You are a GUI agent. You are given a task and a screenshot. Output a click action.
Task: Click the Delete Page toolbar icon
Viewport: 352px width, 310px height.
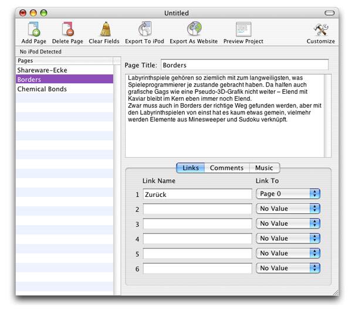[x=68, y=29]
